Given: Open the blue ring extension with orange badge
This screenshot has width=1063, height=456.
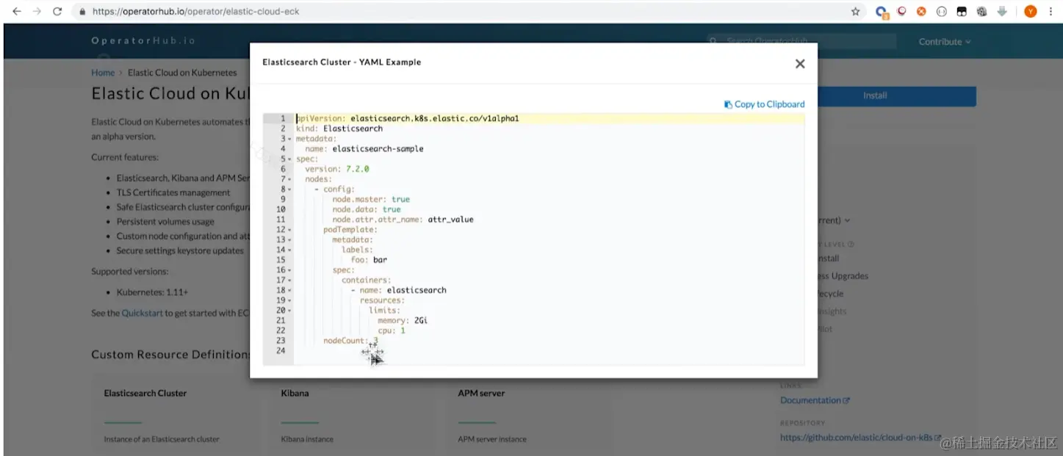Looking at the screenshot, I should (882, 12).
